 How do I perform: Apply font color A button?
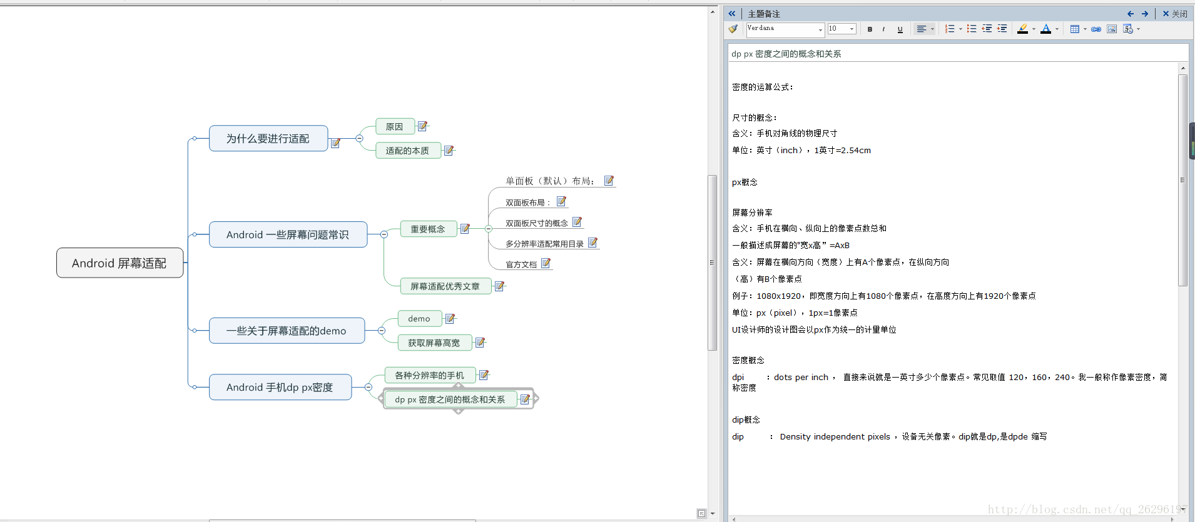[1045, 29]
